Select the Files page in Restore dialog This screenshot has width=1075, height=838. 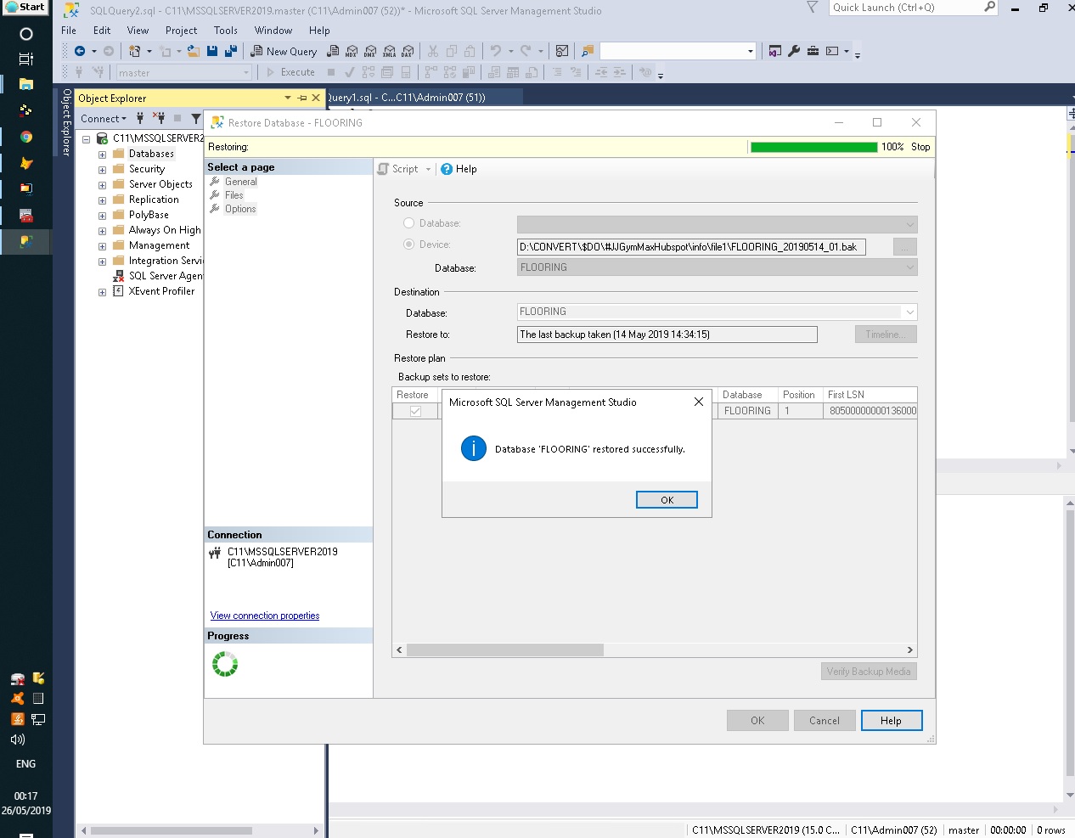point(234,195)
